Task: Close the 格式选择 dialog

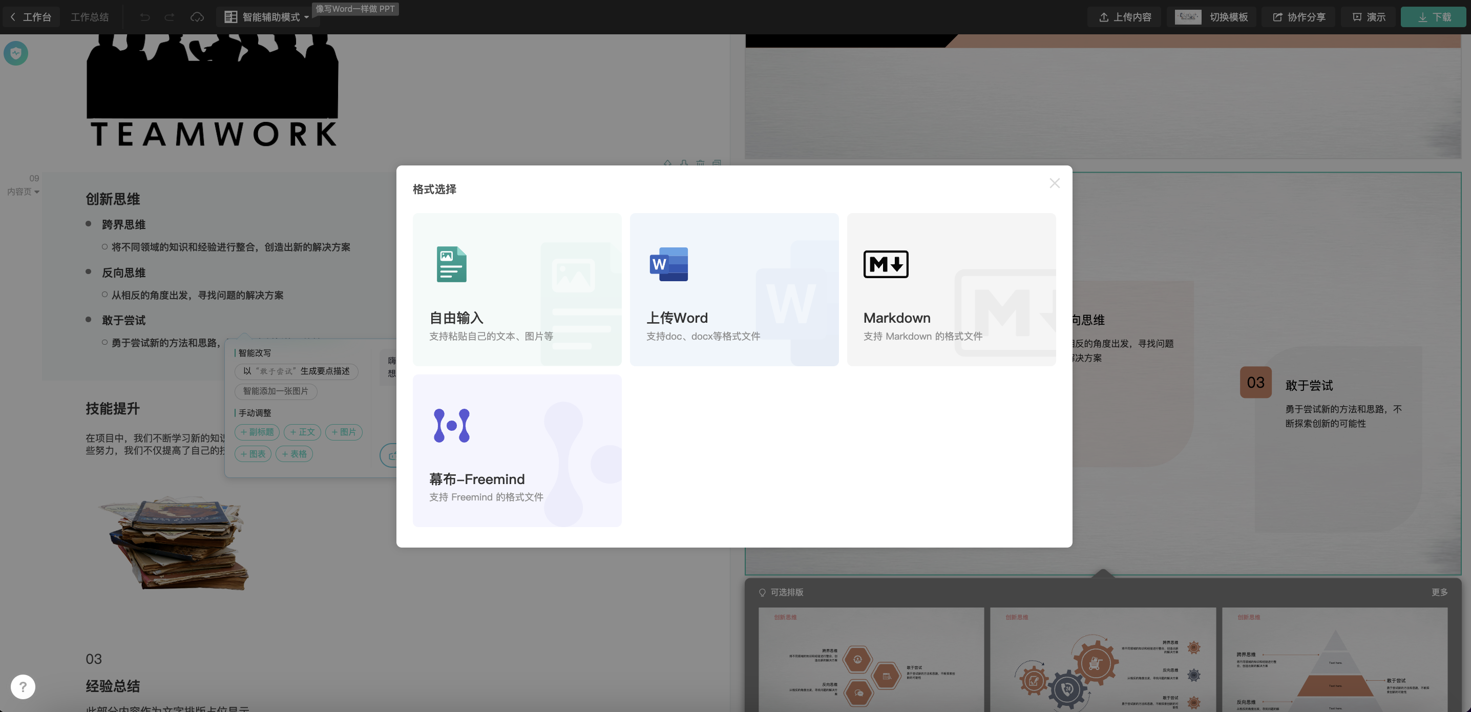Action: [1054, 183]
